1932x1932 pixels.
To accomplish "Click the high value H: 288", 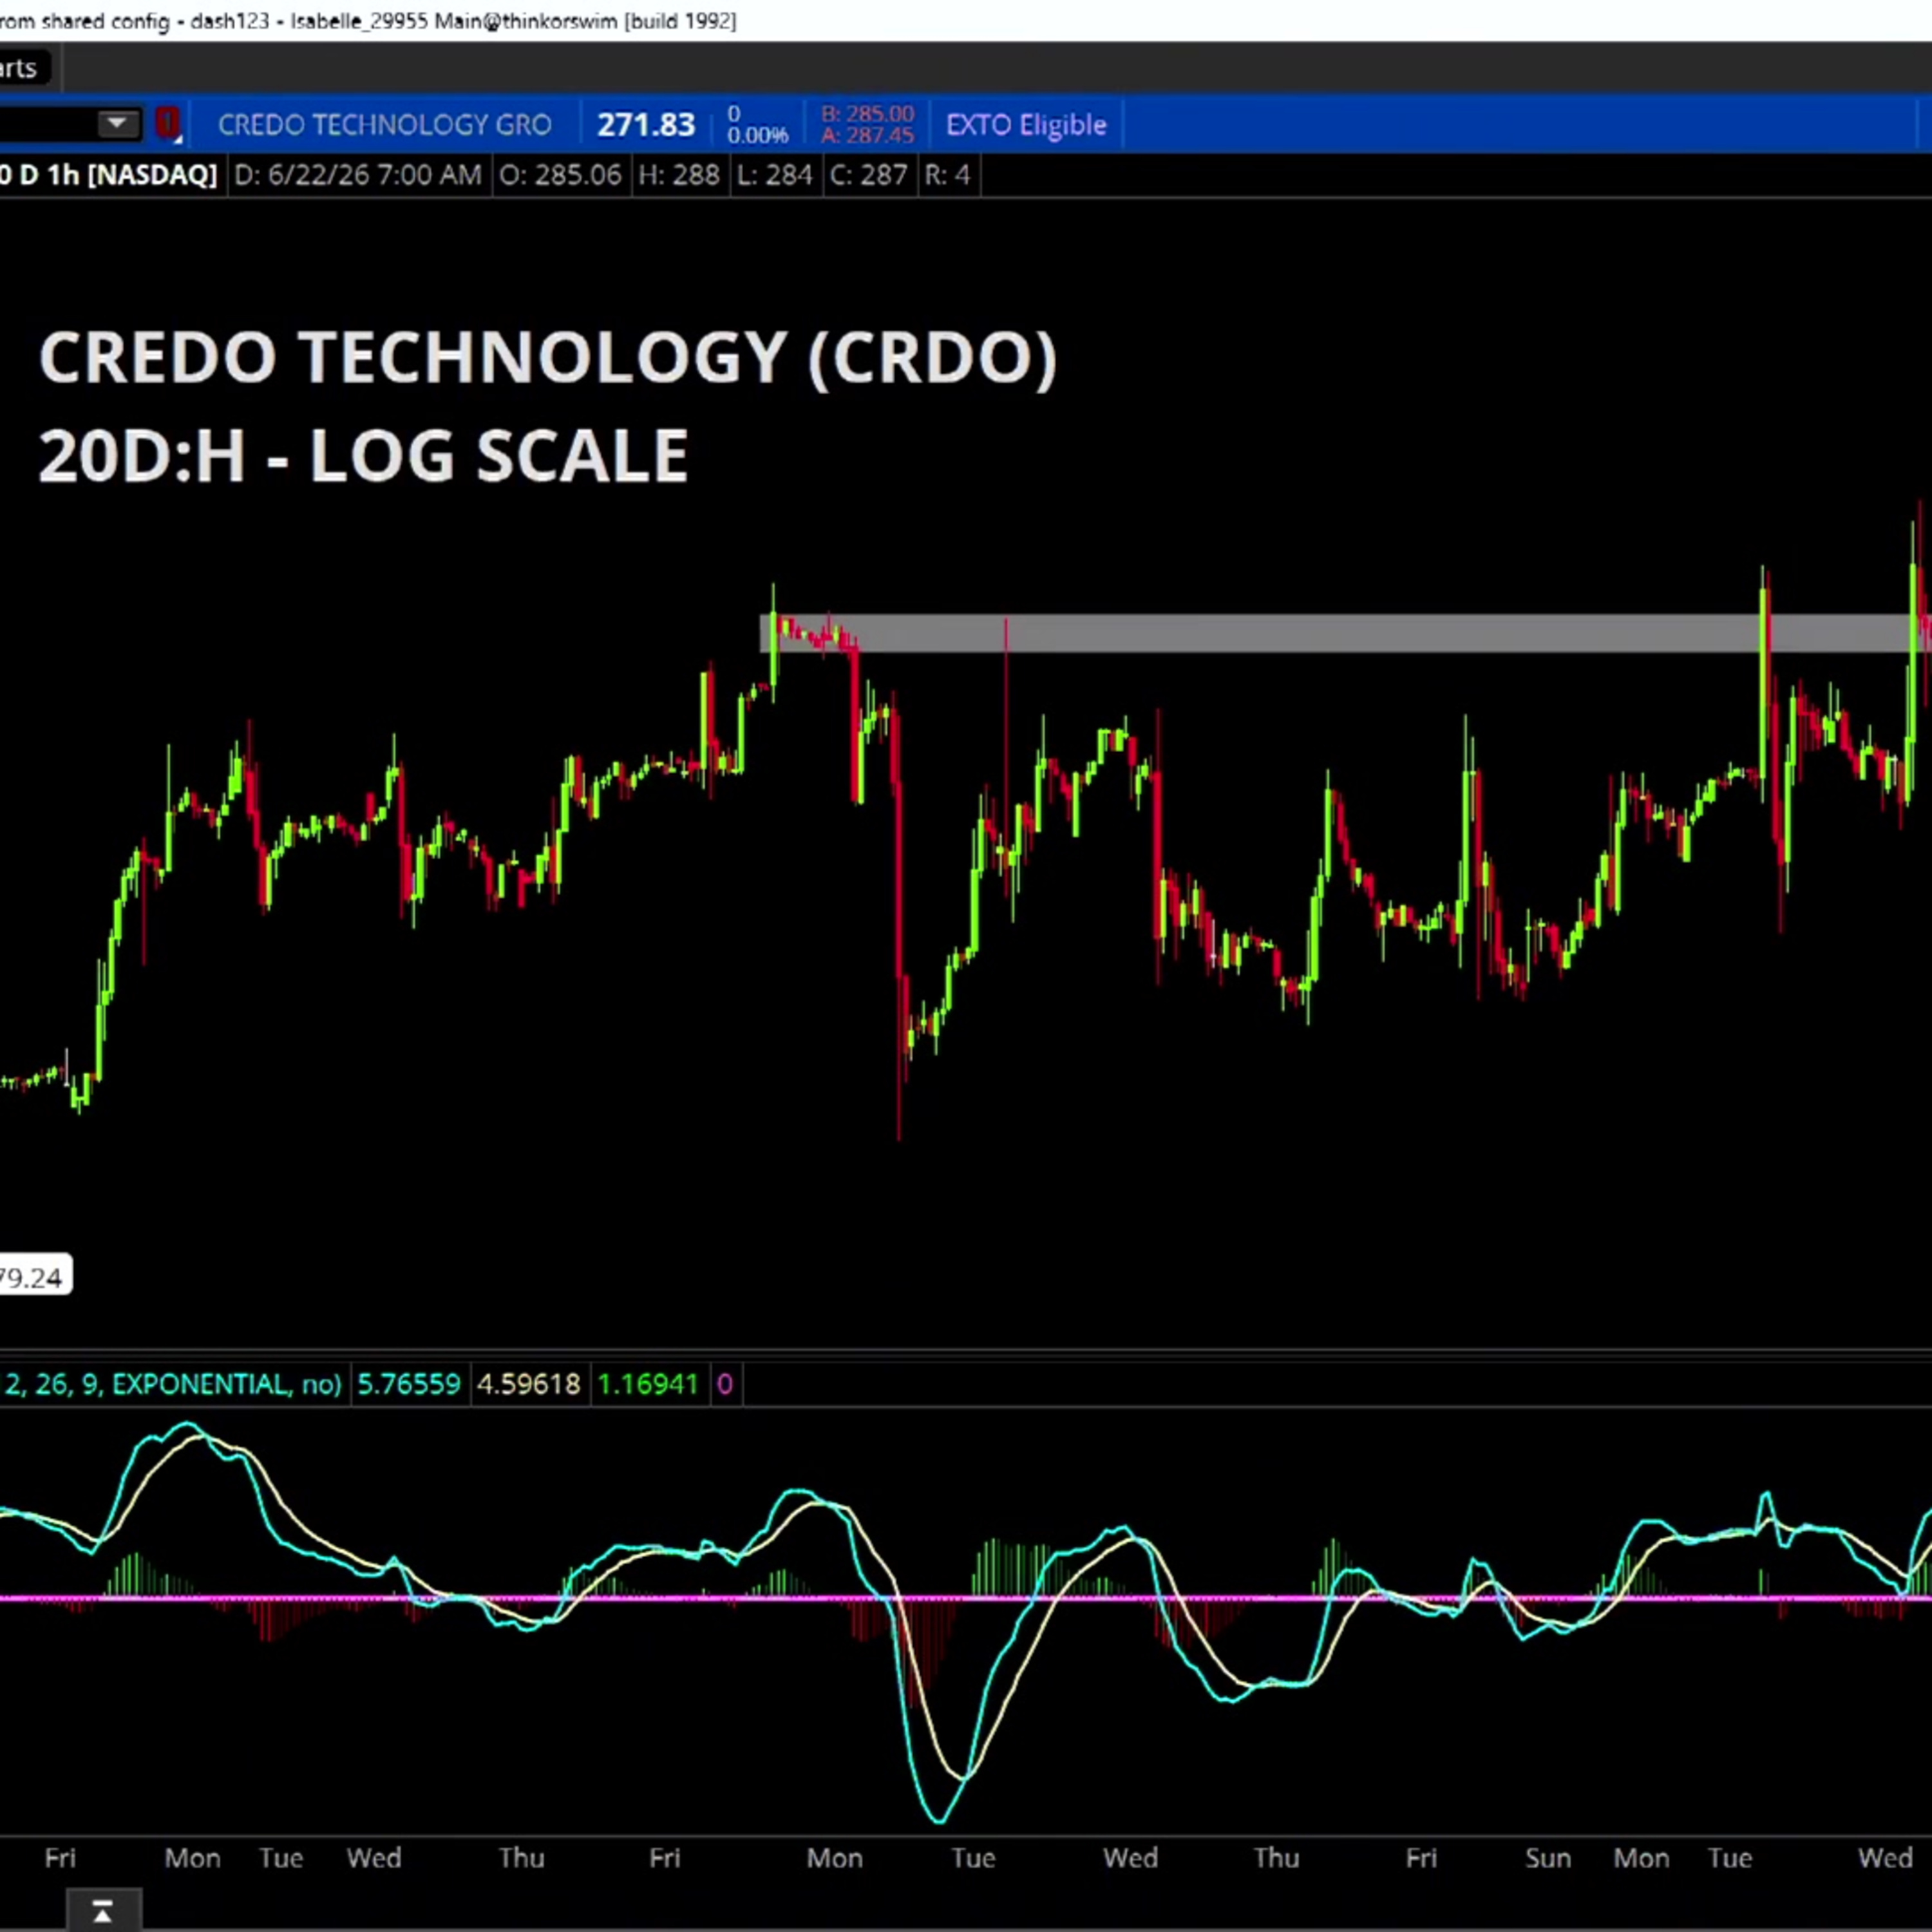I will click(x=679, y=176).
